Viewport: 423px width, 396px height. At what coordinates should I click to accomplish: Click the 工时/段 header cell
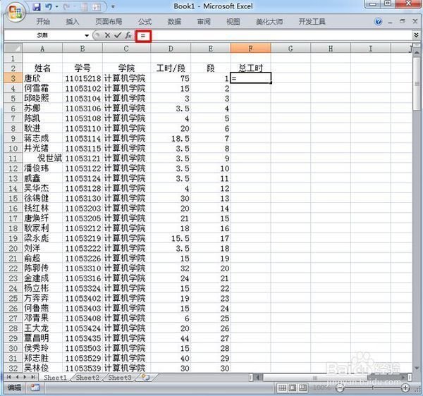(171, 68)
